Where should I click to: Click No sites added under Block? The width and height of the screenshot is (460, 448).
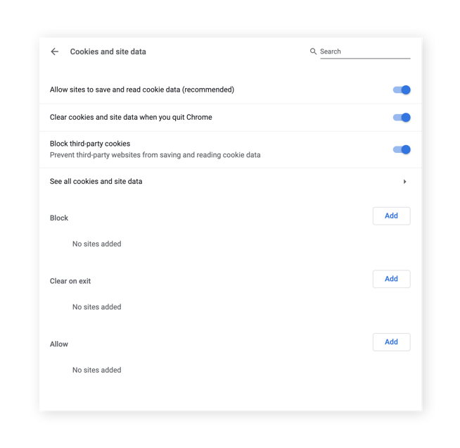(x=97, y=244)
